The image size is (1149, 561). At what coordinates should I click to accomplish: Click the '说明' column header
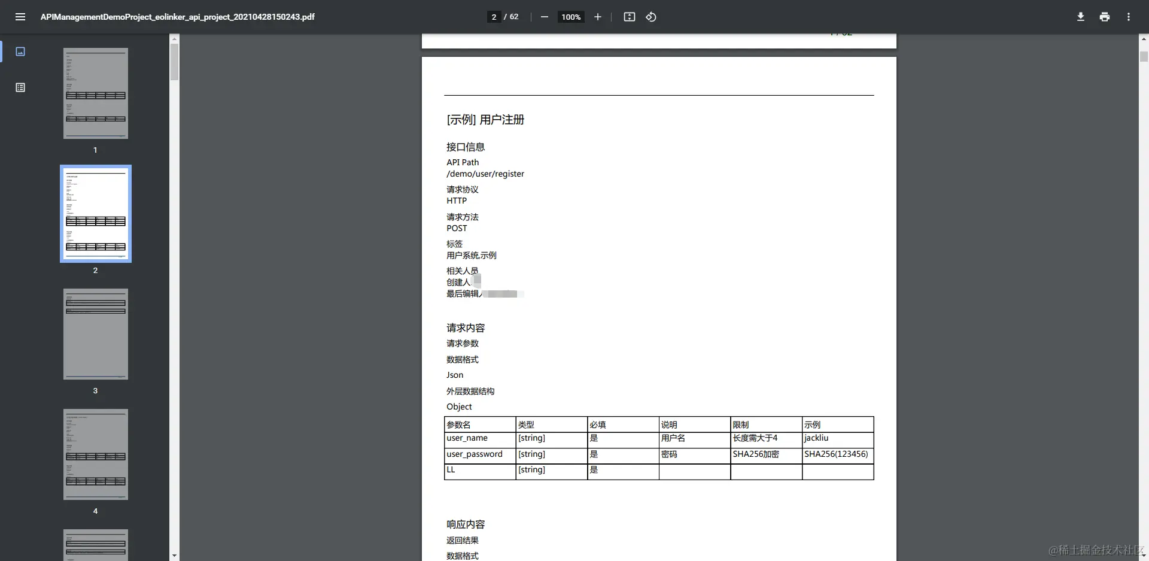point(695,424)
